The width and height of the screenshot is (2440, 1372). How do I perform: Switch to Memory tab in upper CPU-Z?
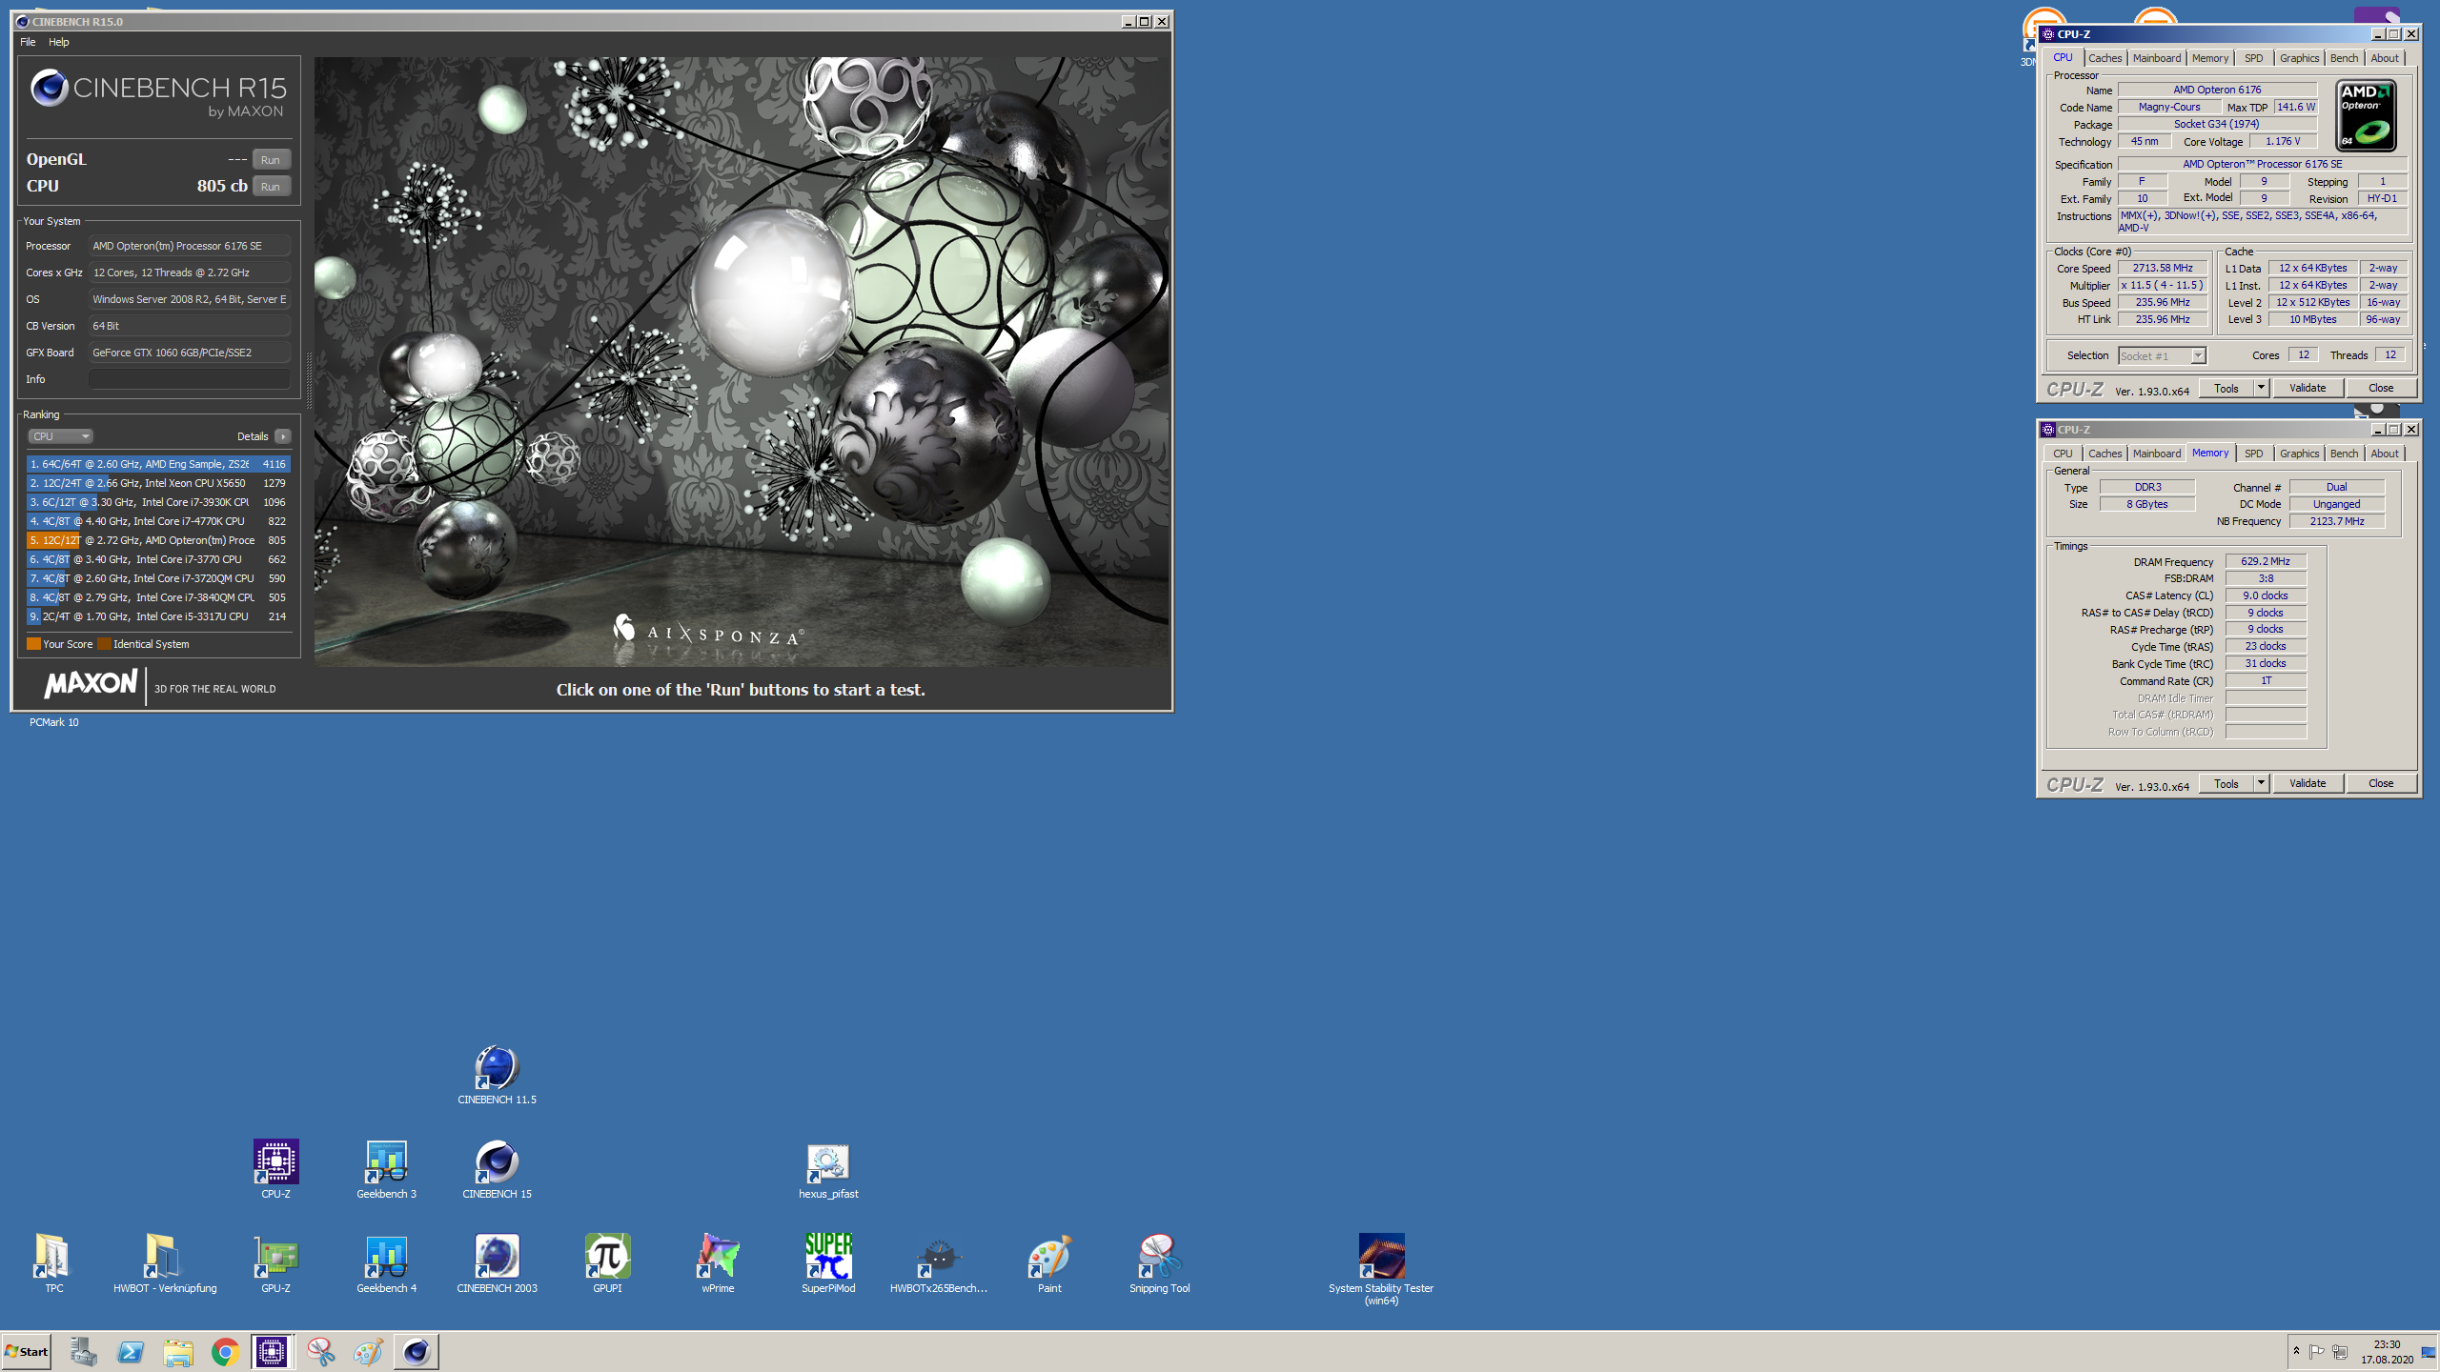(2209, 58)
